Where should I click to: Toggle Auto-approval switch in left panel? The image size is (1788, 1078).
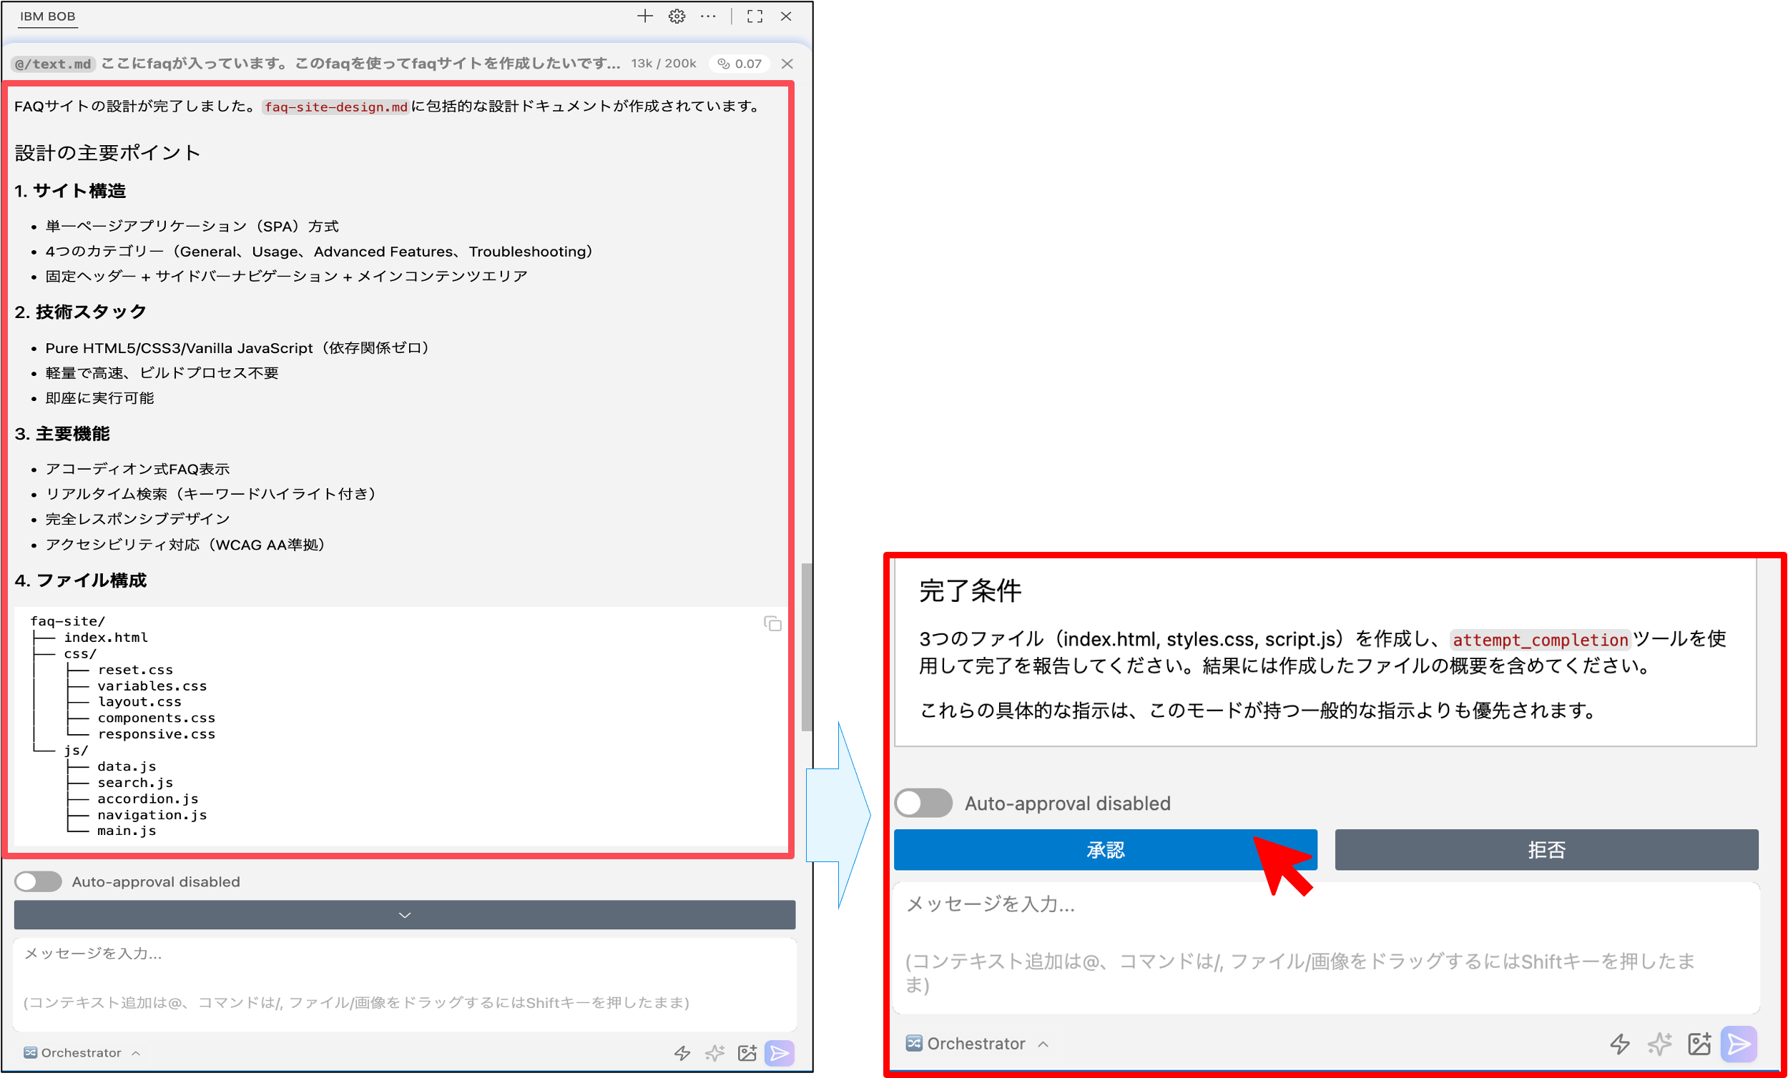(38, 881)
